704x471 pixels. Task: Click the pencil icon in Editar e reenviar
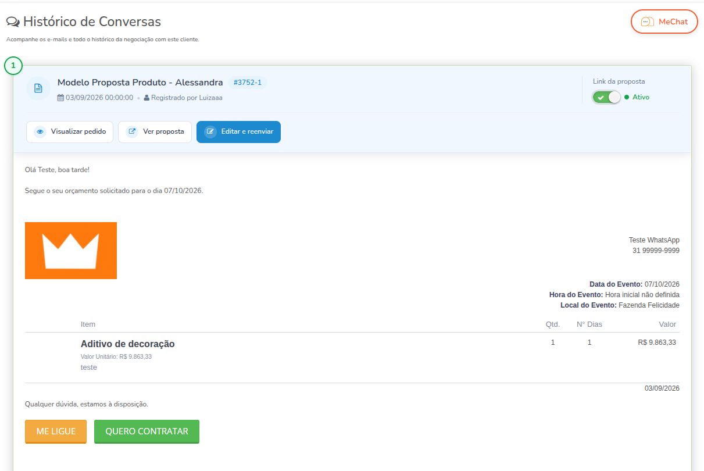click(210, 132)
